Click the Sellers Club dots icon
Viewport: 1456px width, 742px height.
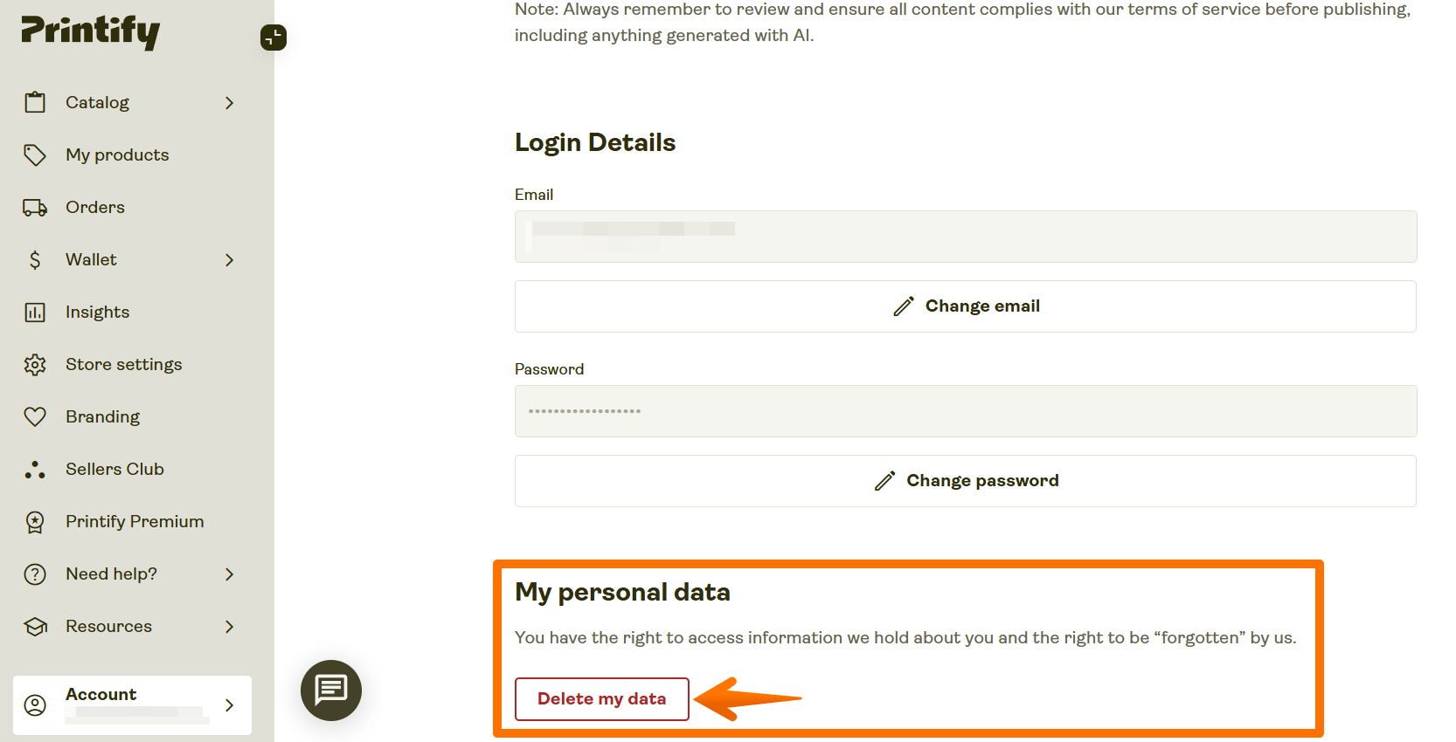[35, 469]
